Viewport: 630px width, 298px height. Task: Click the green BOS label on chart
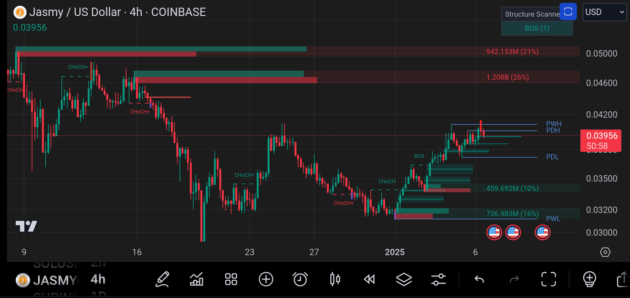click(x=419, y=156)
